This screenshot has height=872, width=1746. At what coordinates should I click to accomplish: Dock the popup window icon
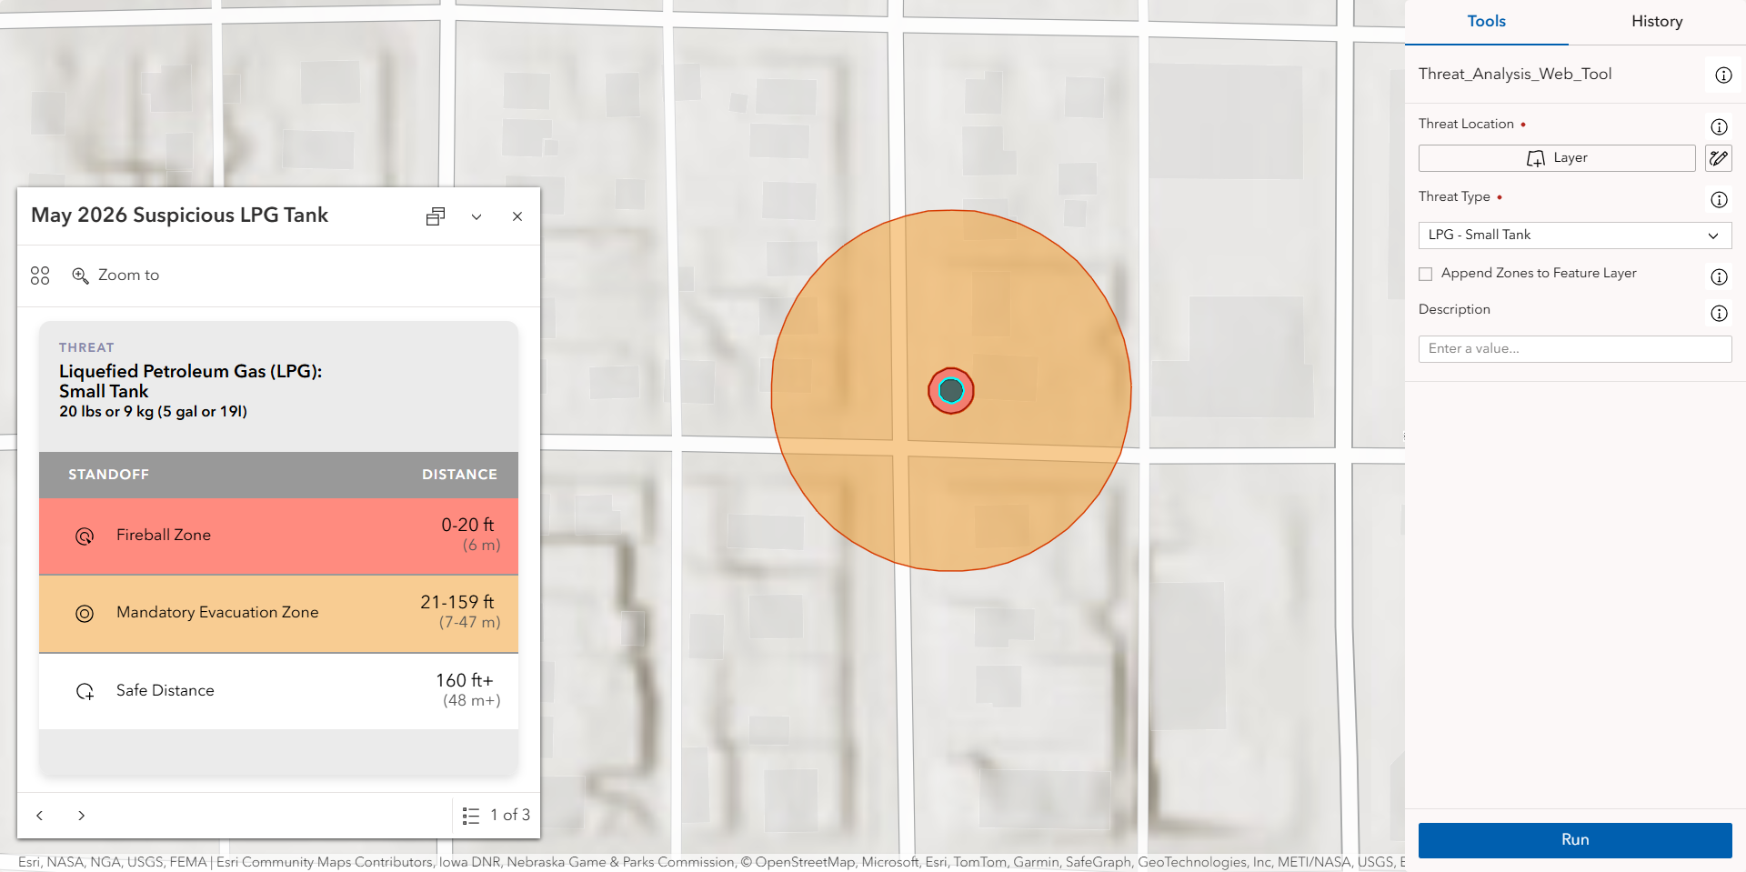[x=436, y=216]
